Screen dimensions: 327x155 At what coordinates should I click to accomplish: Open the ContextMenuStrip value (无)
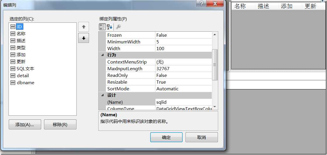[183, 62]
